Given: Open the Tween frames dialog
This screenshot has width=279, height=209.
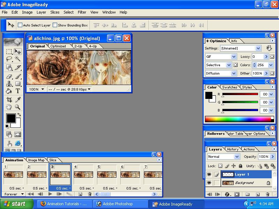Looking at the screenshot, I should [x=69, y=194].
